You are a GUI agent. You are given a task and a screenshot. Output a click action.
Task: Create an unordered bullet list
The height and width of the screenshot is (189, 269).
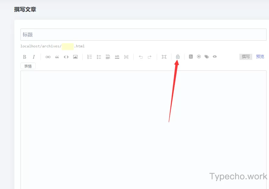[99, 57]
